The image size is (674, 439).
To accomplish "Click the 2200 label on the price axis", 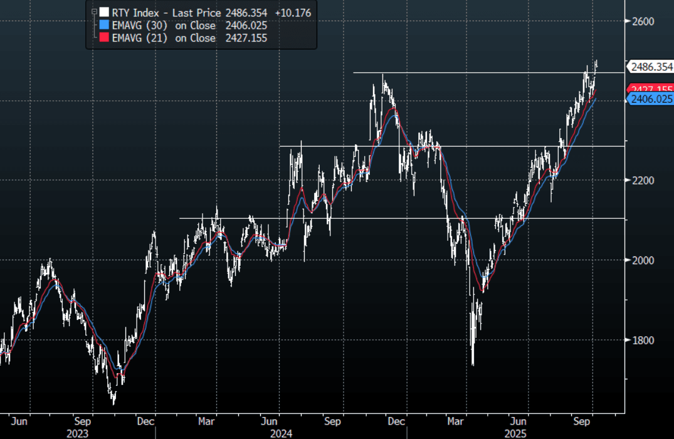I will pos(643,181).
